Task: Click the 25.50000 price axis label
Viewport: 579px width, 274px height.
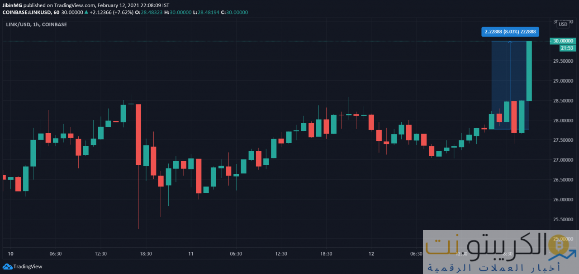Action: [x=564, y=219]
